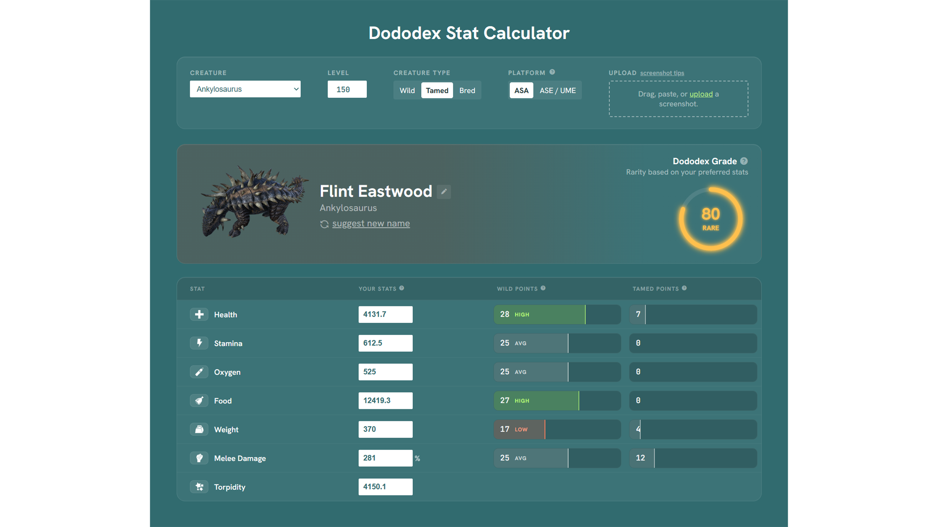Click the Your Stats help icon

click(402, 288)
